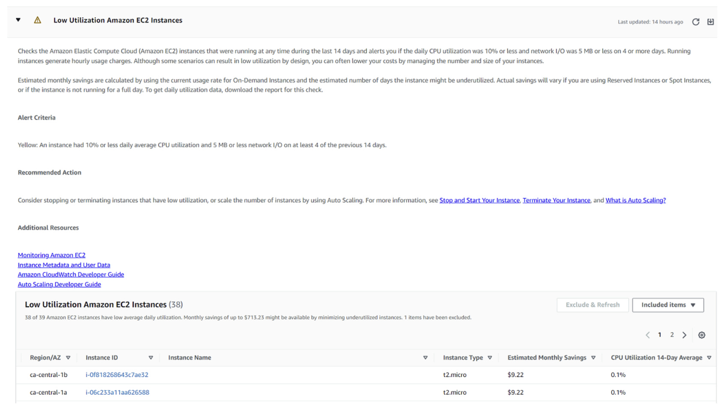Click the Exclude & Refresh button

pos(593,305)
